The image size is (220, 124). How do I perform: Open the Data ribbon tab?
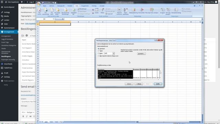click(77, 6)
